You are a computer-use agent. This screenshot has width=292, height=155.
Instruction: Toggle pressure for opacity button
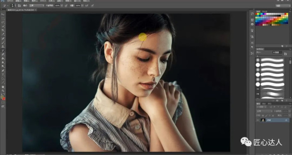(66, 5)
